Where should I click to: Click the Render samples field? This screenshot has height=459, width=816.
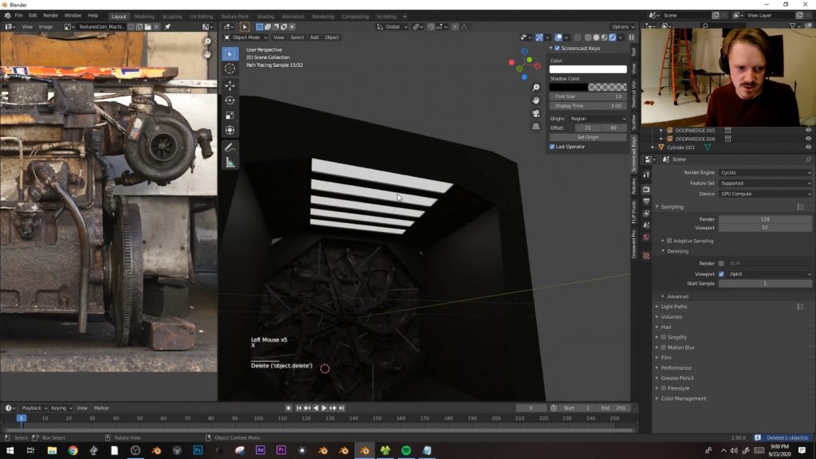(765, 220)
